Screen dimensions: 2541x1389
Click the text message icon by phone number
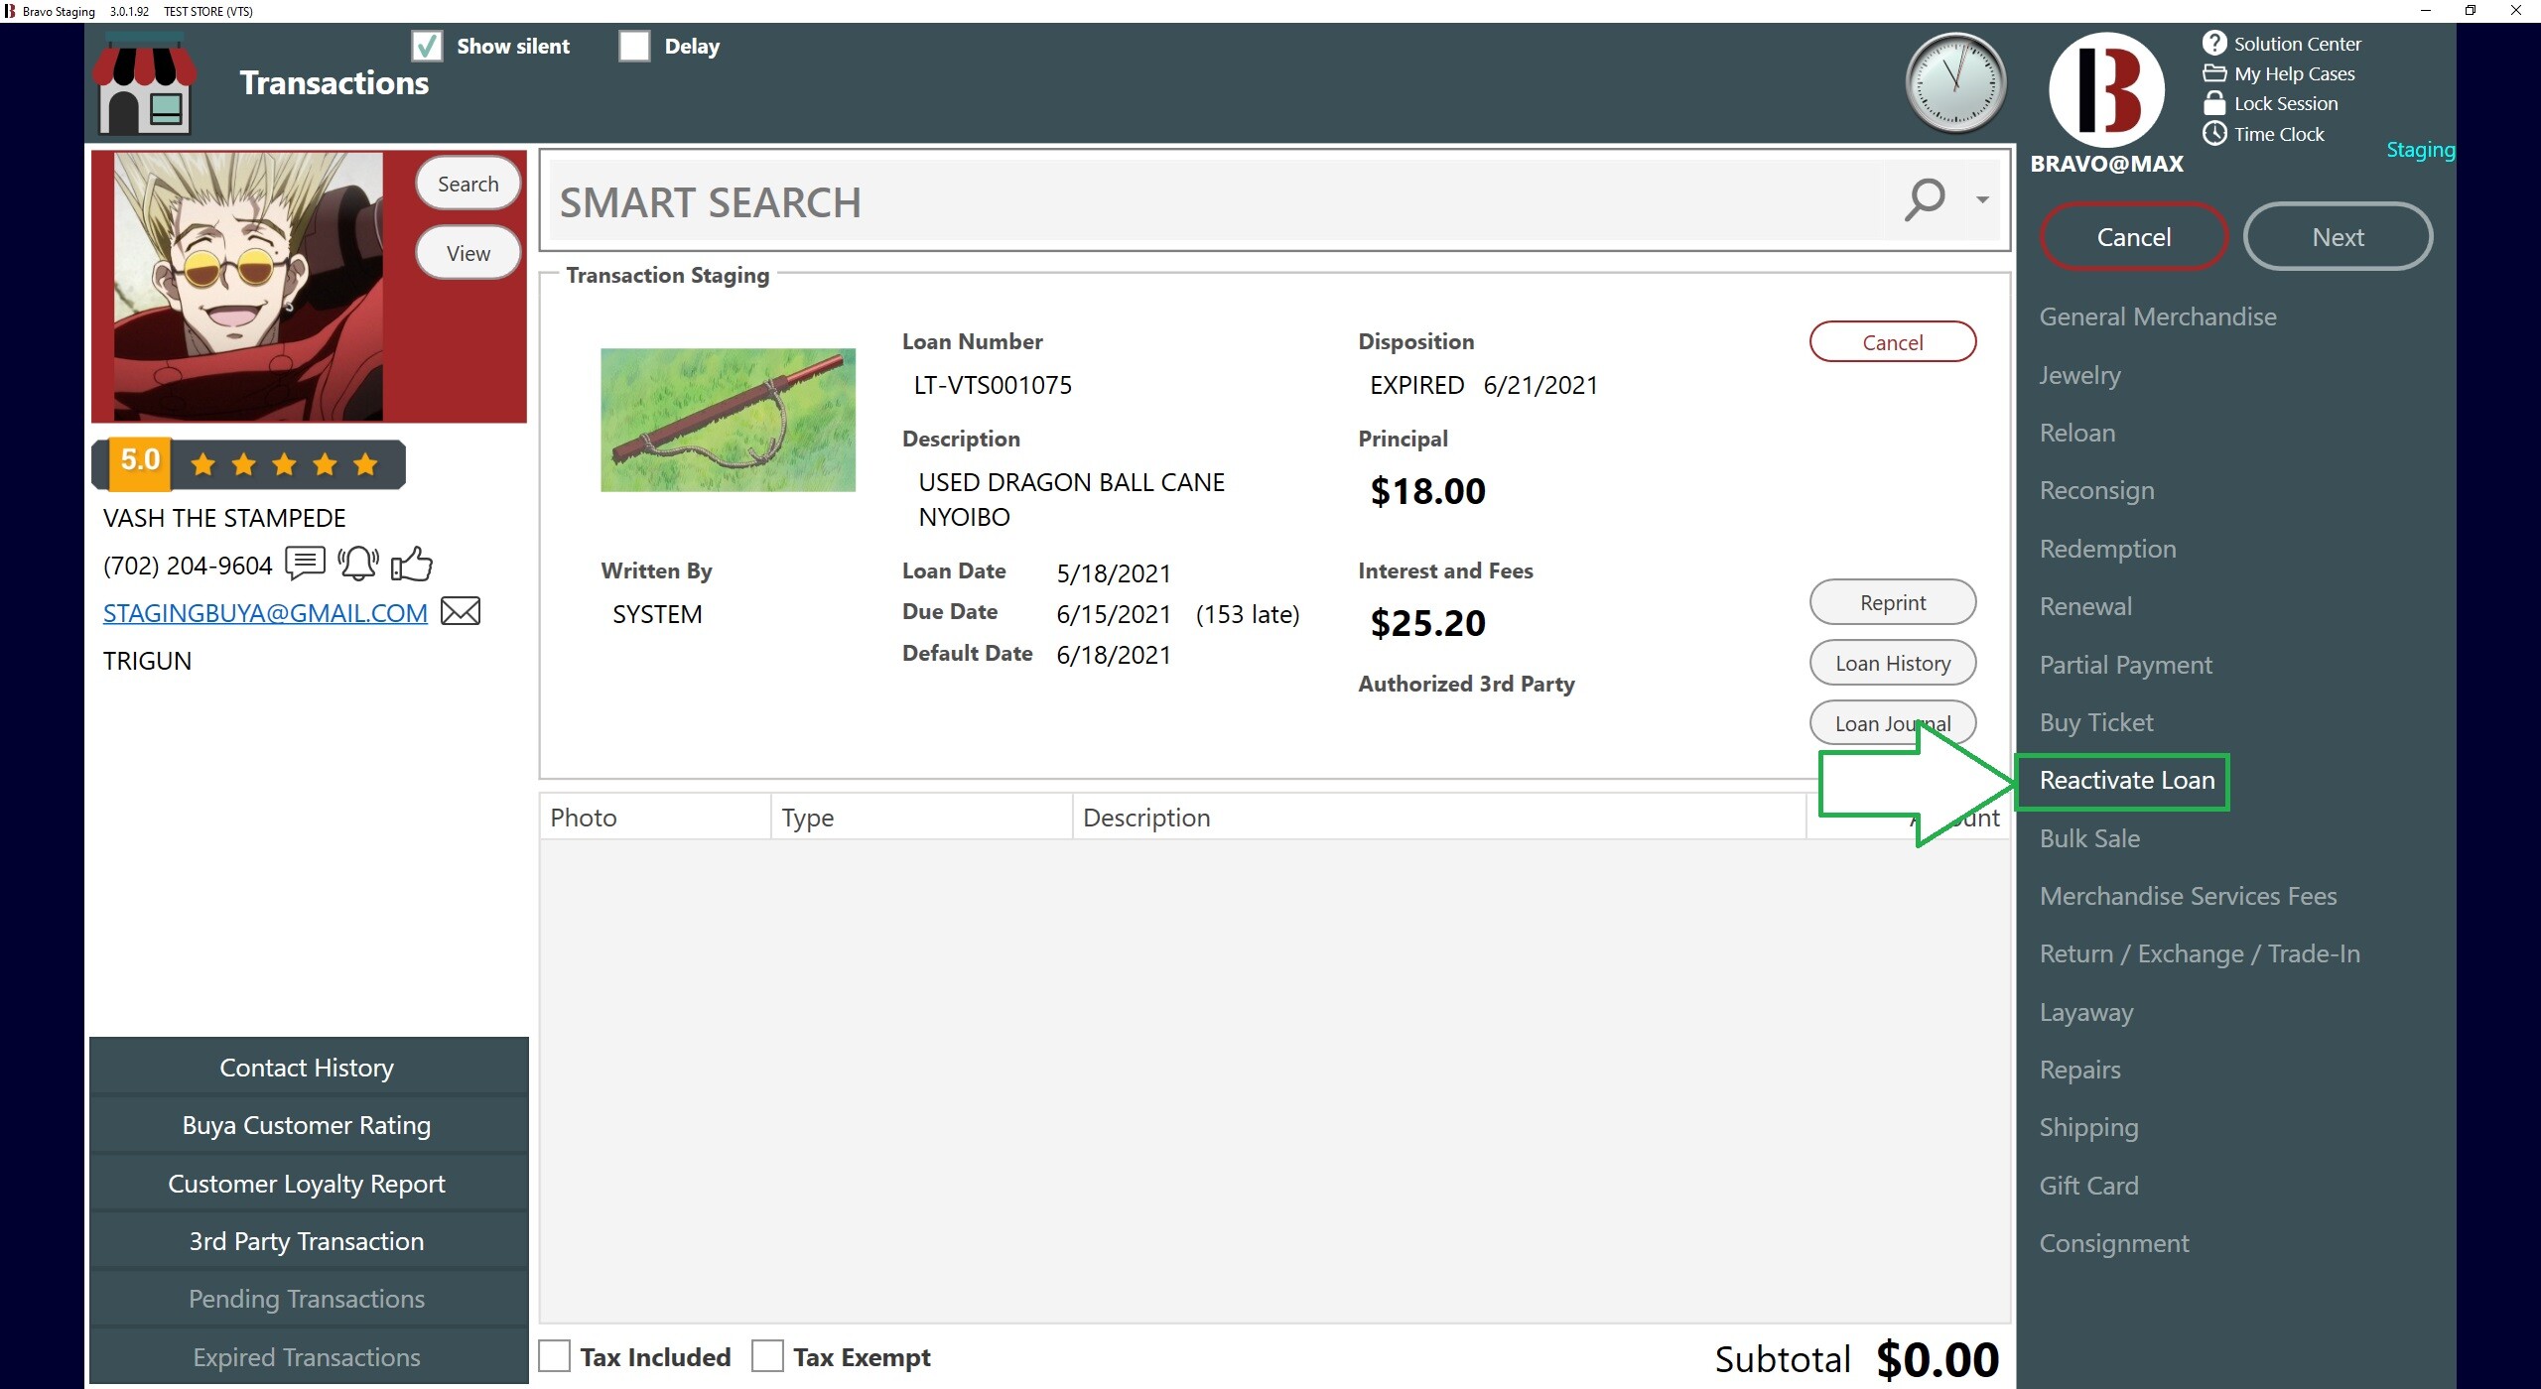click(x=305, y=564)
